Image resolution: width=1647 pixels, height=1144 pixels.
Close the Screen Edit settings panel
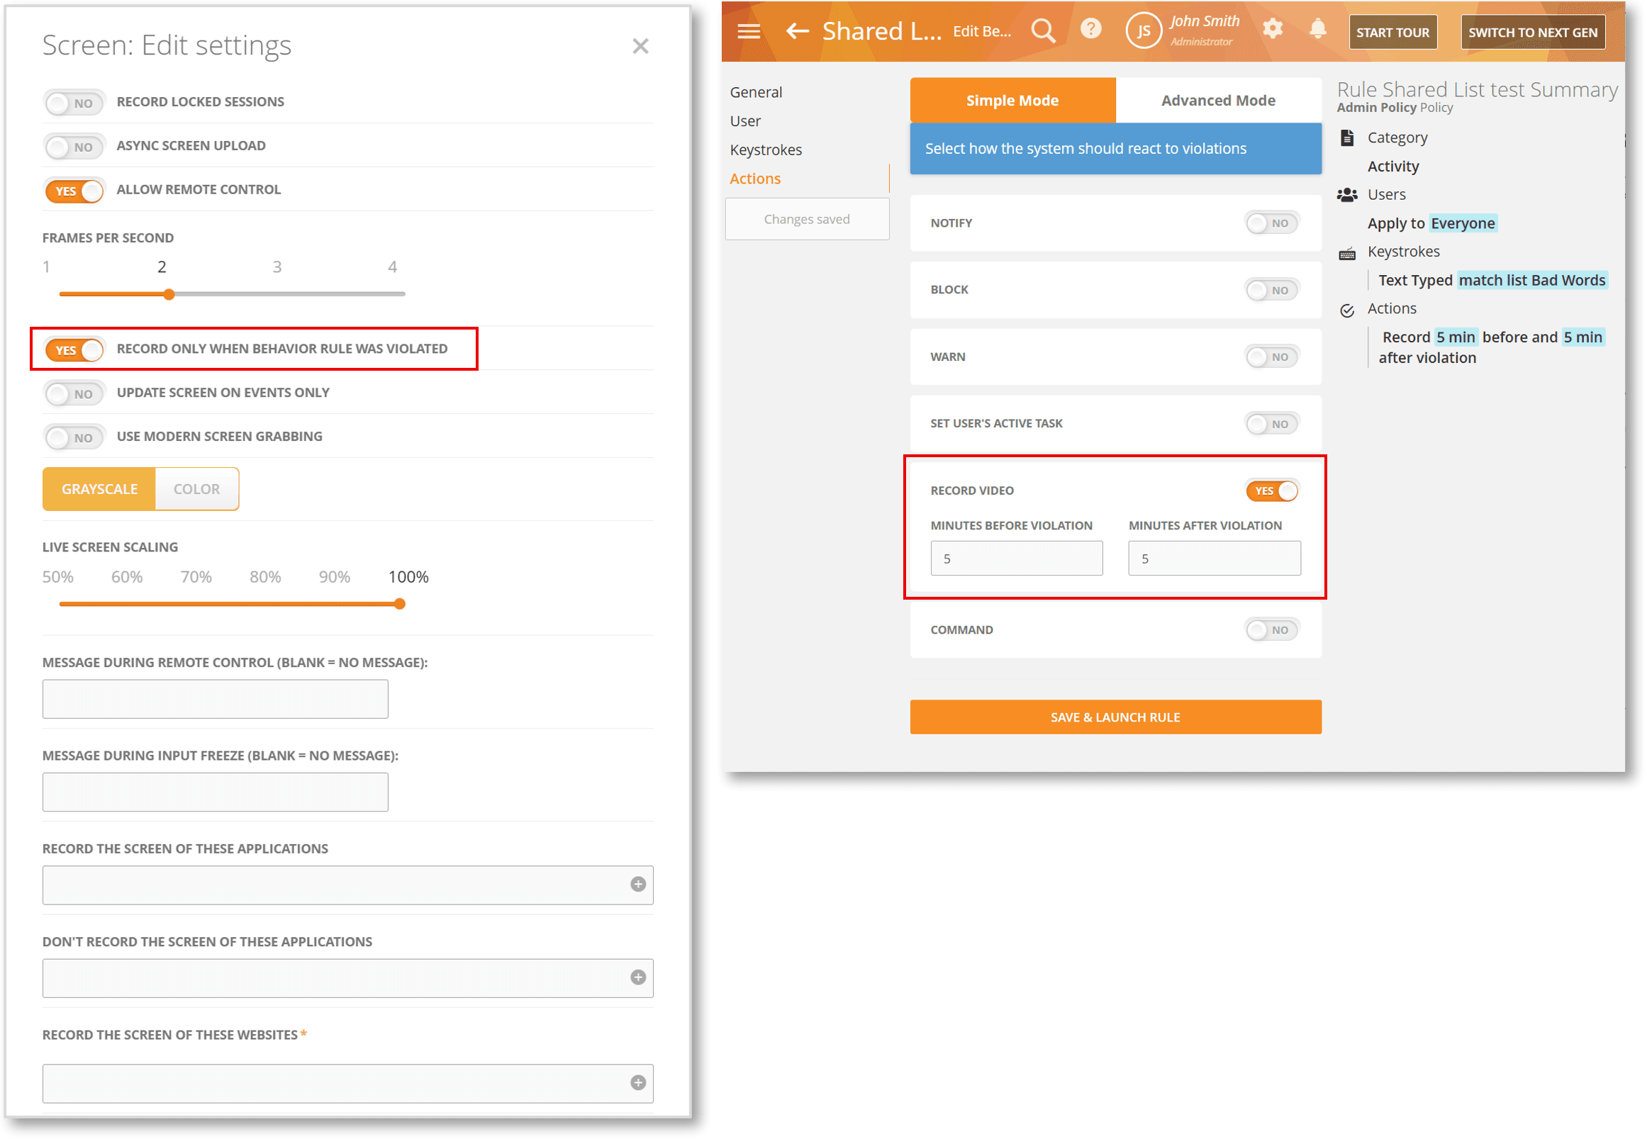[x=640, y=46]
